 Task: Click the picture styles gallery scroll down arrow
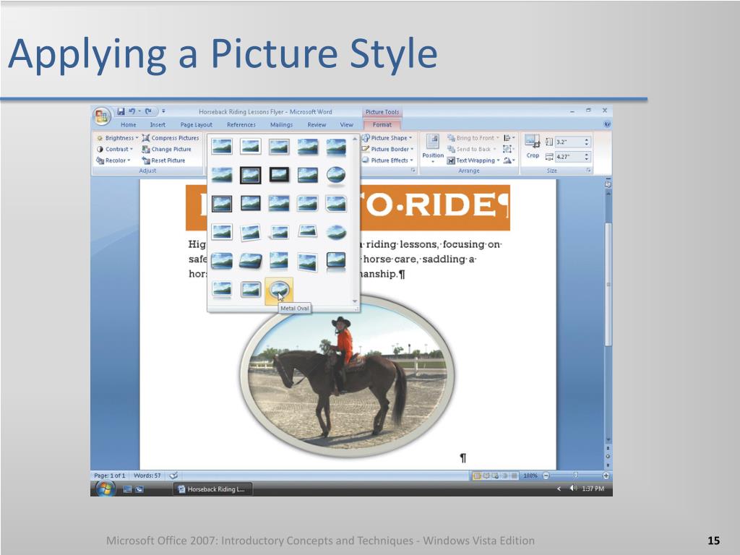pyautogui.click(x=355, y=301)
